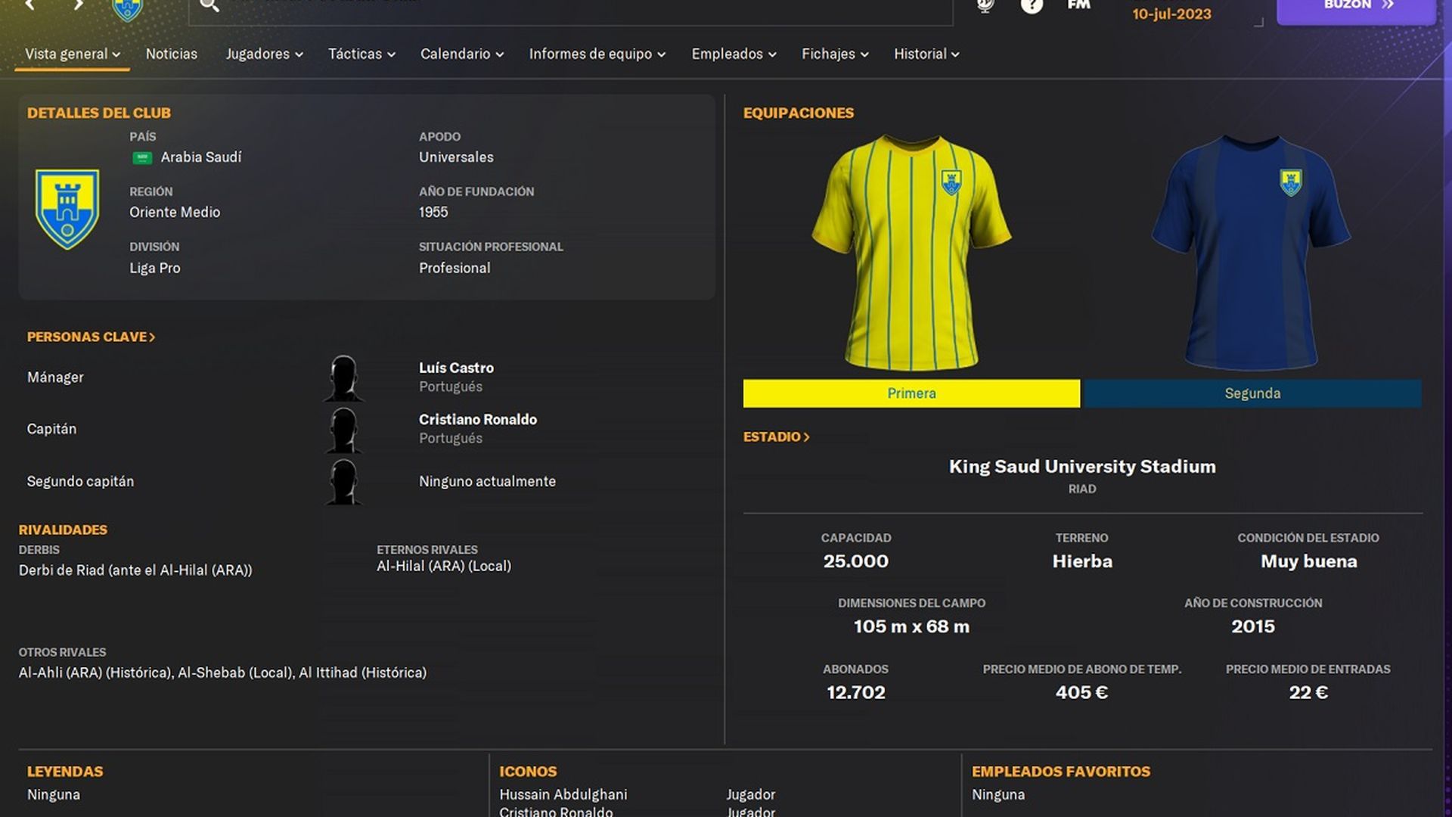Switch to the Segunda kit
Screen dimensions: 1452x817
coord(1252,393)
